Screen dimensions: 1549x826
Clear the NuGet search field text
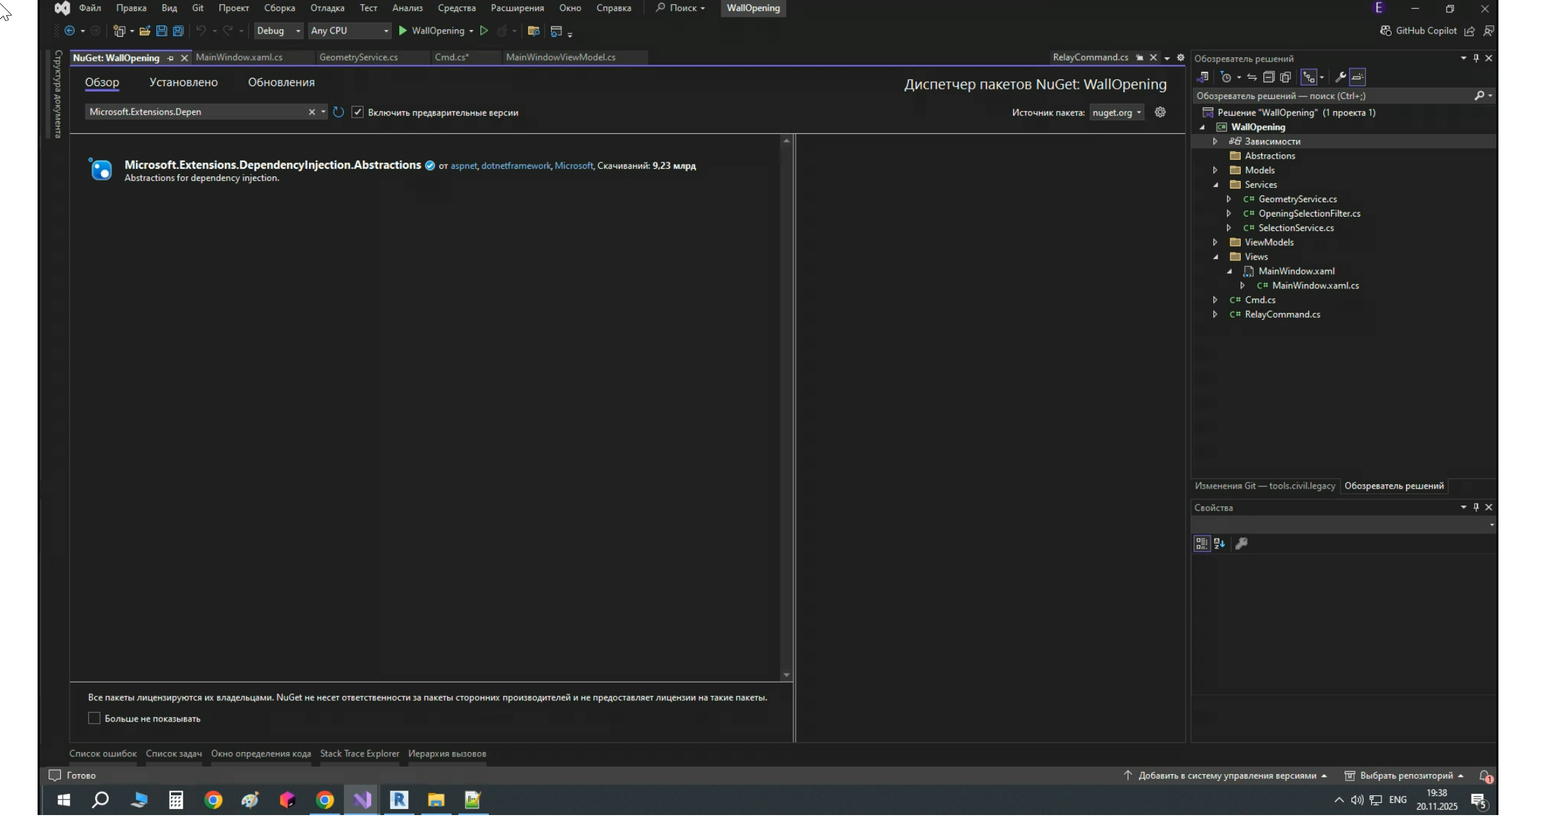click(312, 112)
